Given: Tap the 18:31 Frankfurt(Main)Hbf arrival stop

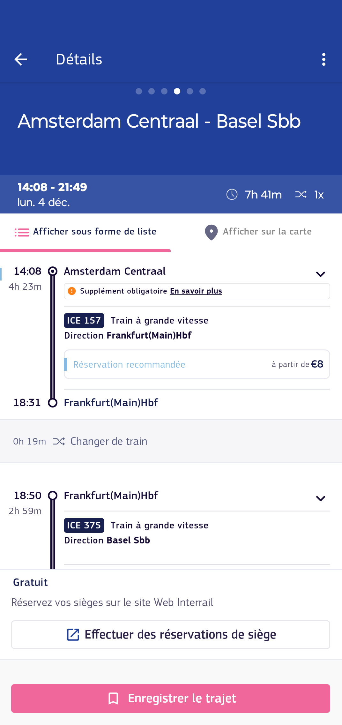Looking at the screenshot, I should [111, 403].
